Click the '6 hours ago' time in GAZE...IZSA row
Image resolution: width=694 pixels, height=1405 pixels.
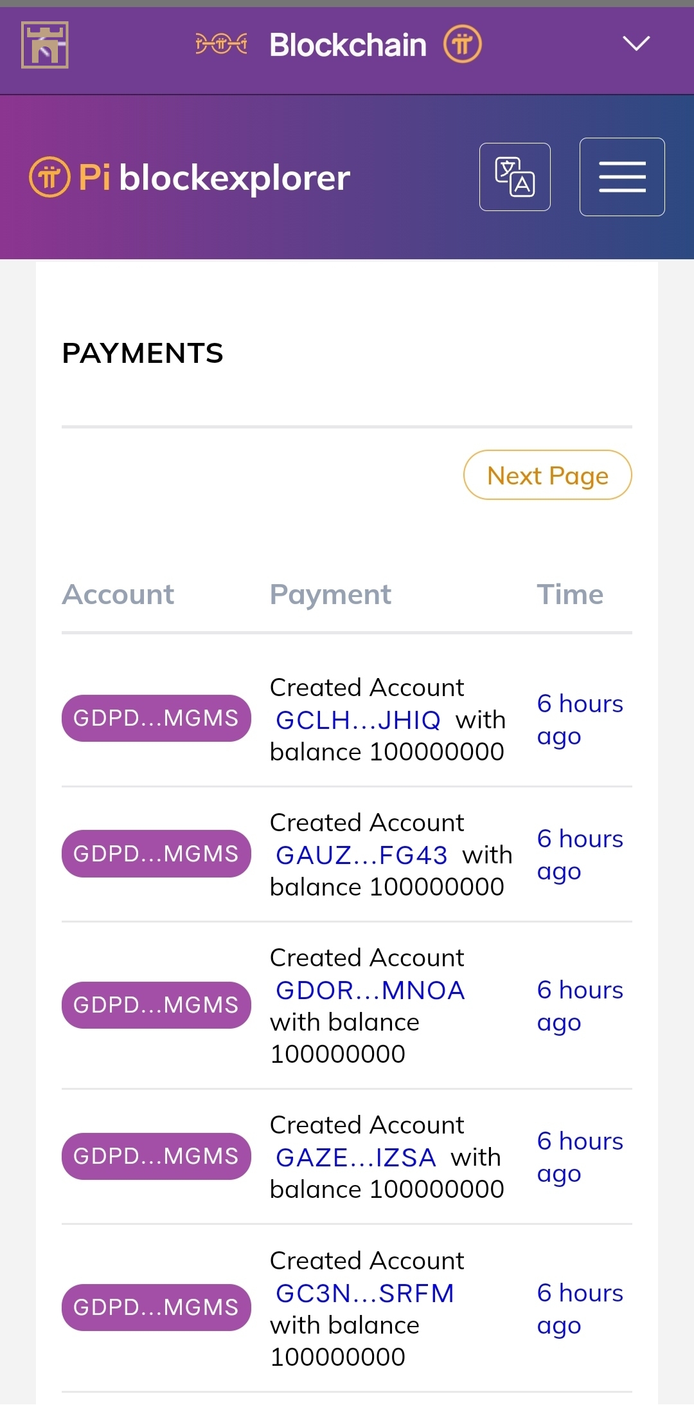580,1157
